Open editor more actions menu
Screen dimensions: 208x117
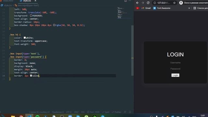click(130, 1)
